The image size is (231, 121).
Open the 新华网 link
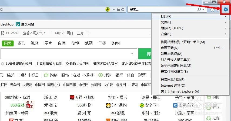(x=15, y=85)
